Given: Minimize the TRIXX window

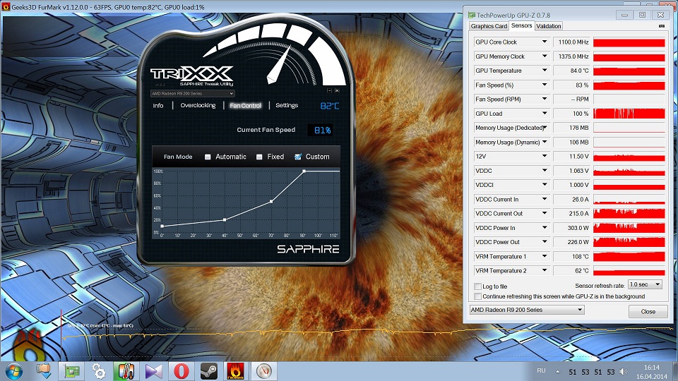Looking at the screenshot, I should (330, 91).
